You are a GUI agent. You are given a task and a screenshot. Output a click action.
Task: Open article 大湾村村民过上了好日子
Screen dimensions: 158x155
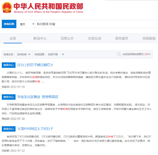pos(35,129)
